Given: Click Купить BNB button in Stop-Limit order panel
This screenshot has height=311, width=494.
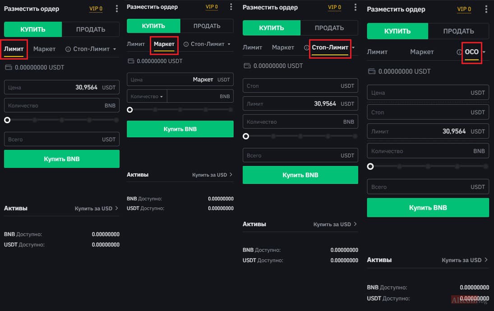Looking at the screenshot, I should [x=300, y=175].
